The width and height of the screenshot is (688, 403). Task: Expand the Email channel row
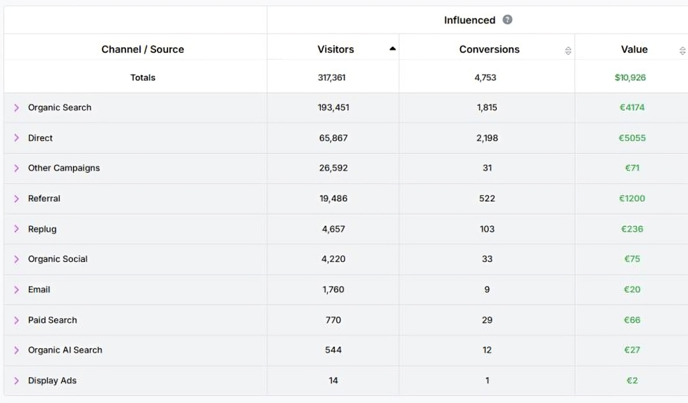[x=17, y=290]
